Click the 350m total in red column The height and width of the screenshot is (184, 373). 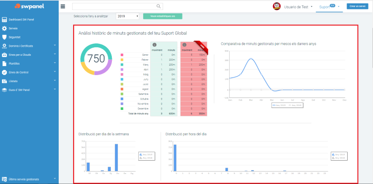click(x=202, y=114)
